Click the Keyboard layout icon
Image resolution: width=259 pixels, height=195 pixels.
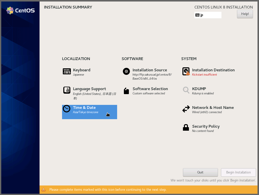tap(67, 72)
